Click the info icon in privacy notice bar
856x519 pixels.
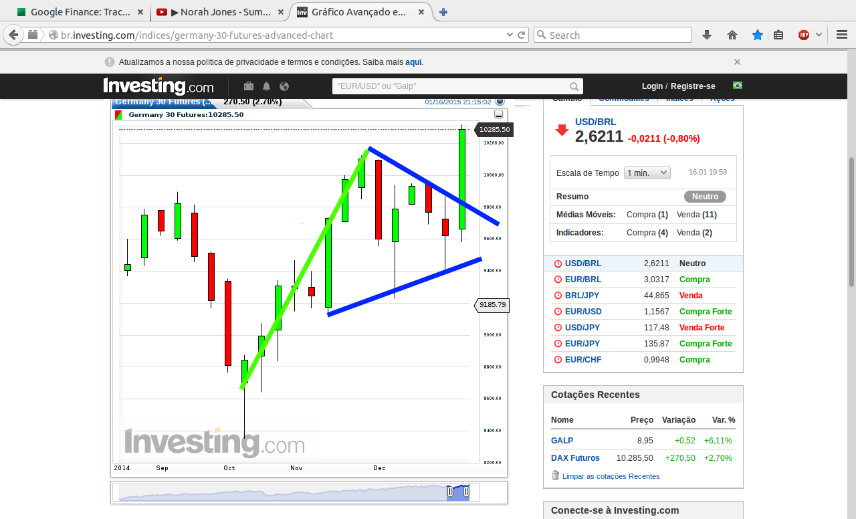(x=110, y=62)
